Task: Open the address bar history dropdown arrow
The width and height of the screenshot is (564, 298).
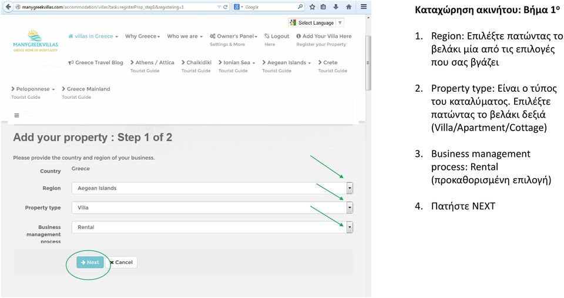Action: click(x=219, y=7)
